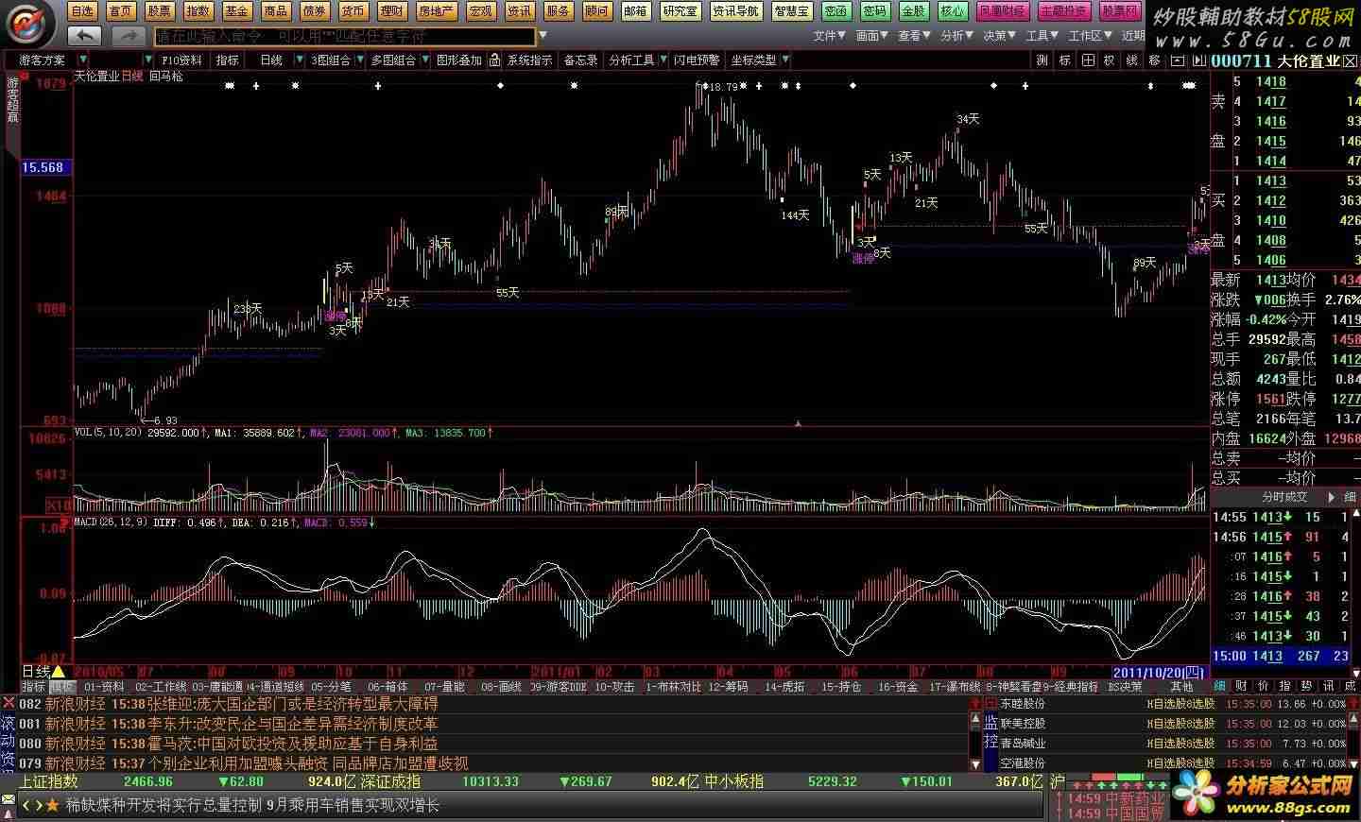Open the 工作区 menu

(x=1090, y=35)
